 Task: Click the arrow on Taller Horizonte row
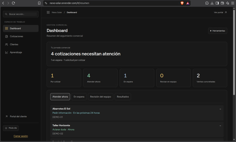point(220,126)
